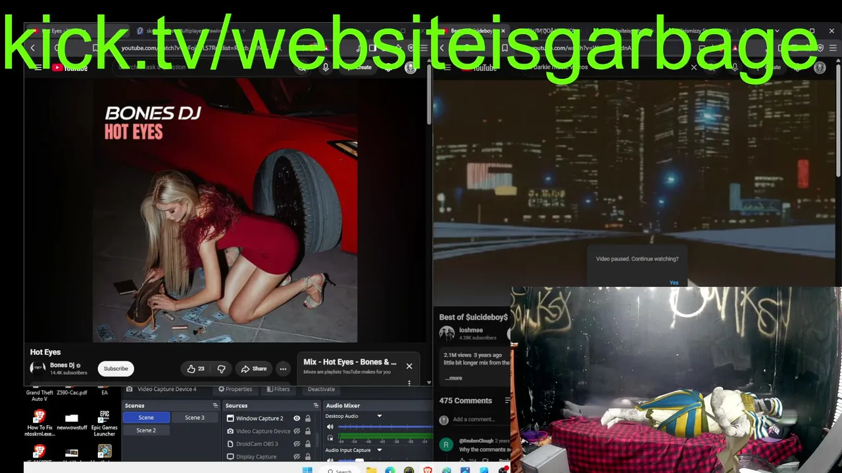842x473 pixels.
Task: Mute Desktop Audio speaker
Action: (x=330, y=427)
